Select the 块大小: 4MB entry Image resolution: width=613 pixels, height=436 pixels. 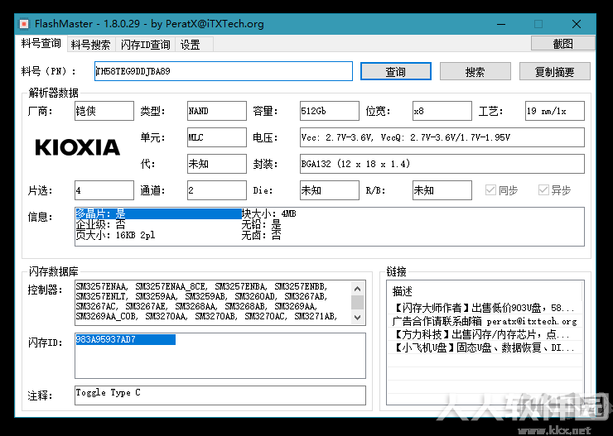[268, 213]
